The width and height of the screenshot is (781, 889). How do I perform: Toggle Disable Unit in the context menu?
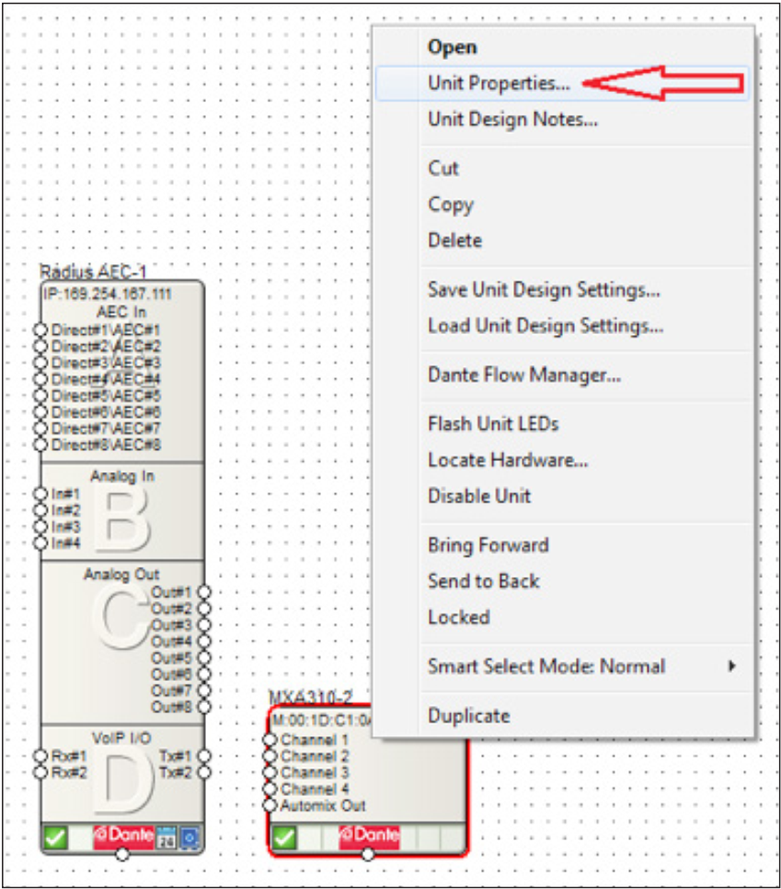pyautogui.click(x=479, y=495)
